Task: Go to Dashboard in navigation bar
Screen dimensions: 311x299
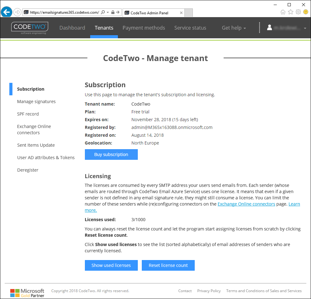Action: click(x=72, y=28)
